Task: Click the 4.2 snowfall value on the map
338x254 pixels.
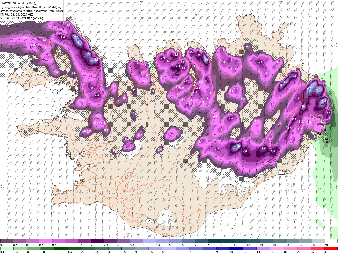Action: tap(89, 53)
